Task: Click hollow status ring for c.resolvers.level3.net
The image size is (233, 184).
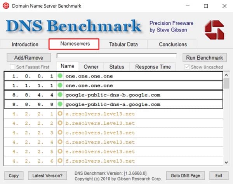Action: (x=60, y=132)
